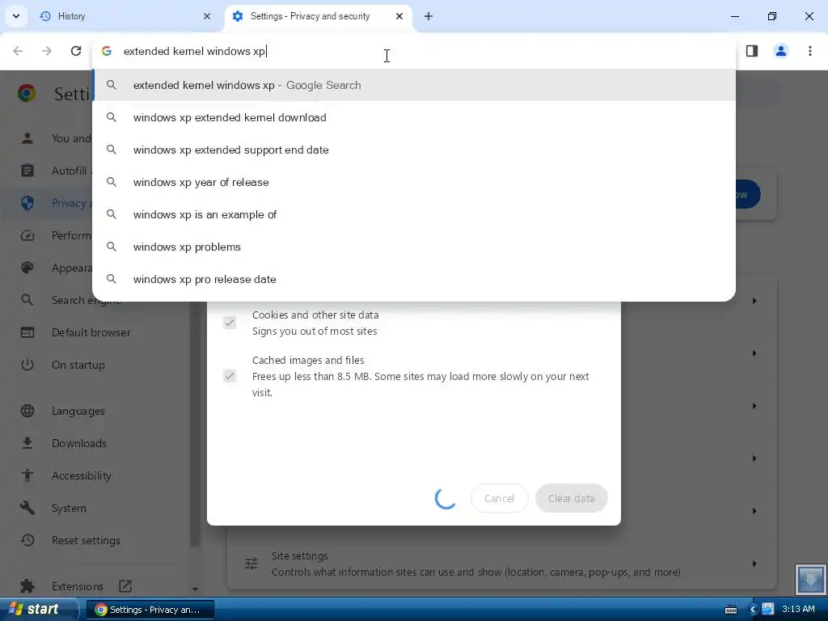Go forward with the forward arrow
Screen dimensions: 828x621
(47, 51)
